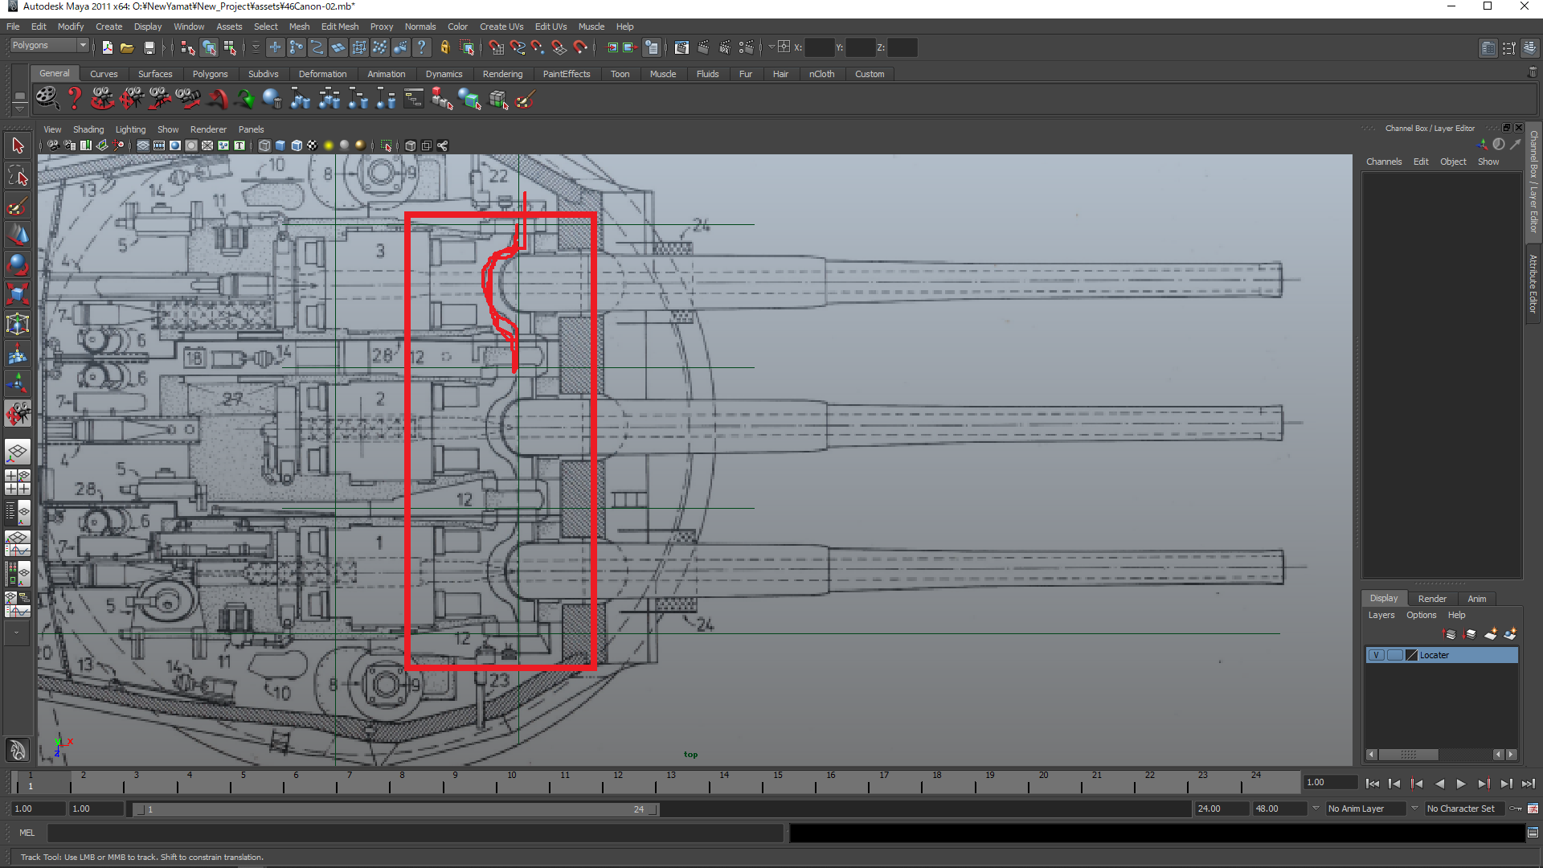Go to start of playback range
This screenshot has width=1543, height=868.
[1372, 784]
